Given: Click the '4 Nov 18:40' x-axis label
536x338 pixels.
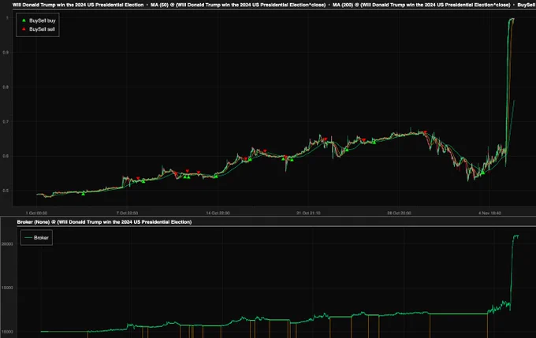Looking at the screenshot, I should pyautogui.click(x=489, y=213).
